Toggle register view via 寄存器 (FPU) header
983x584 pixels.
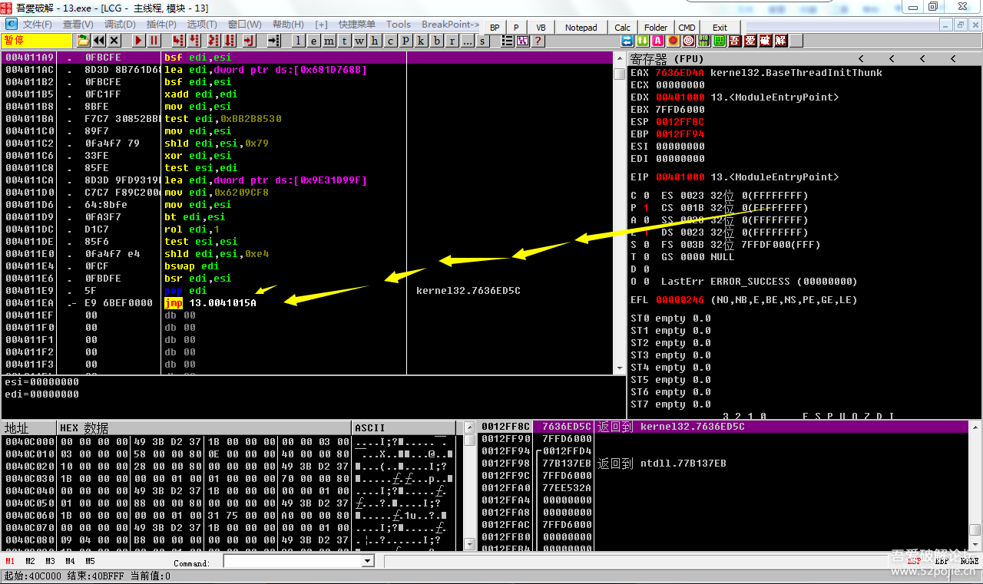[x=667, y=59]
